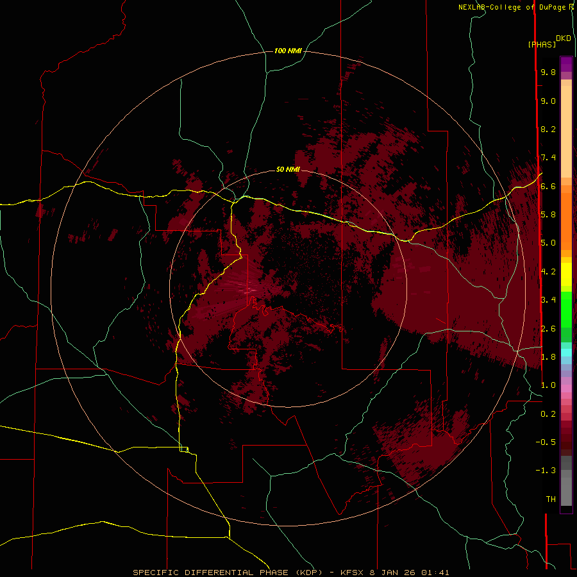Click the 50 NMI range ring label
This screenshot has height=577, width=577.
pos(288,169)
